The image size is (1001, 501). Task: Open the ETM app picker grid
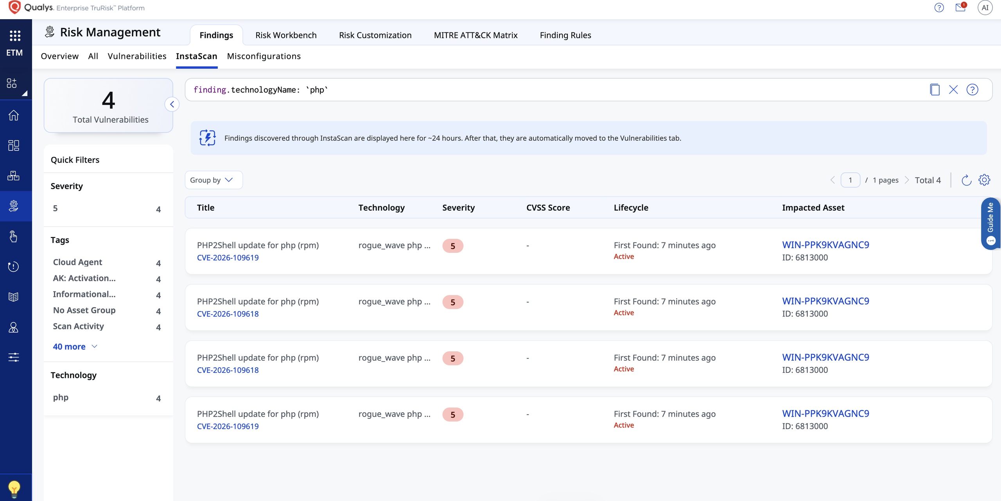[x=15, y=36]
